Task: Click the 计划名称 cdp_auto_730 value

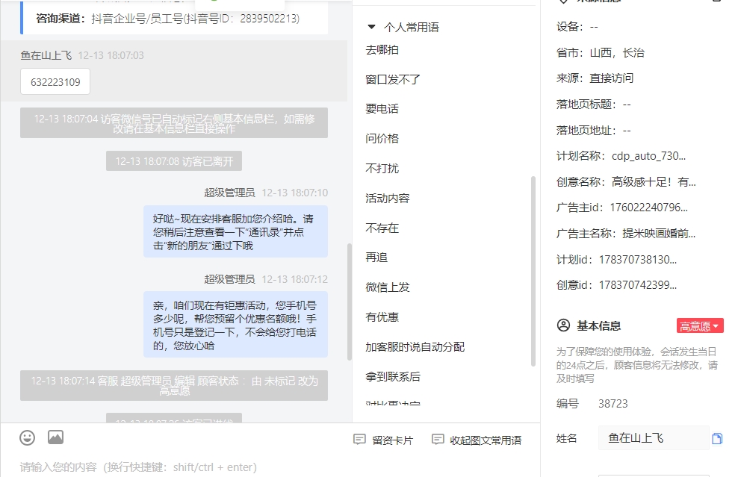Action: click(x=648, y=156)
